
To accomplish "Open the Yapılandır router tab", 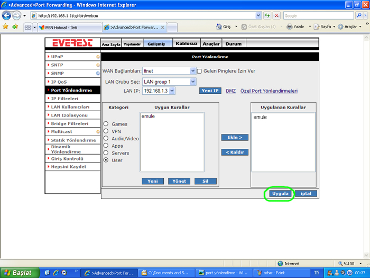I will 132,44.
